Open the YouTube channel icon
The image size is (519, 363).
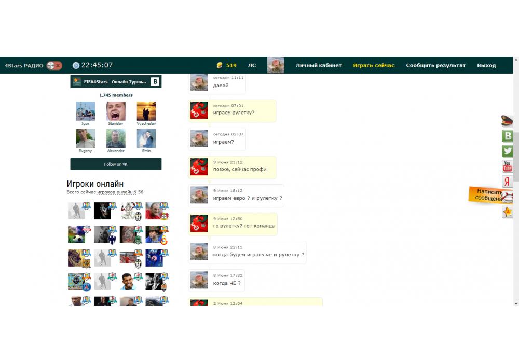[507, 166]
